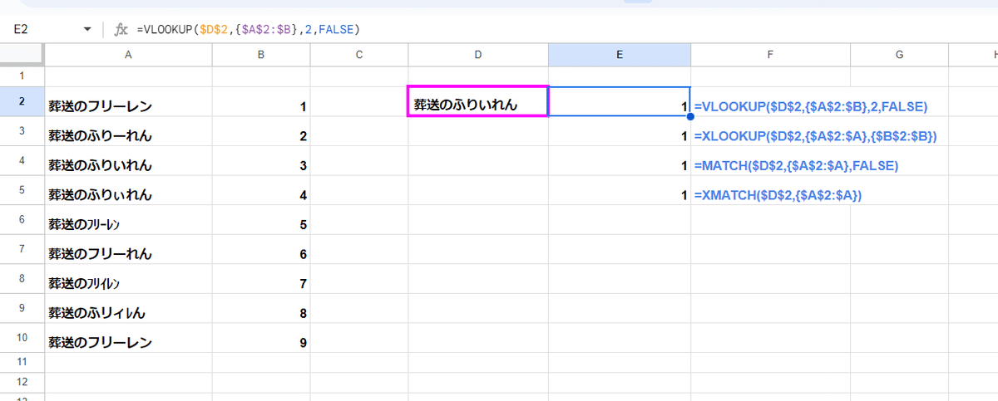Click cell E4 MATCH result 1
The width and height of the screenshot is (998, 401).
pos(620,161)
